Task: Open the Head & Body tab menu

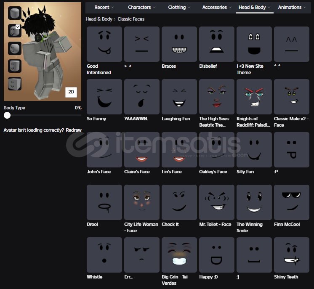Action: click(x=254, y=8)
